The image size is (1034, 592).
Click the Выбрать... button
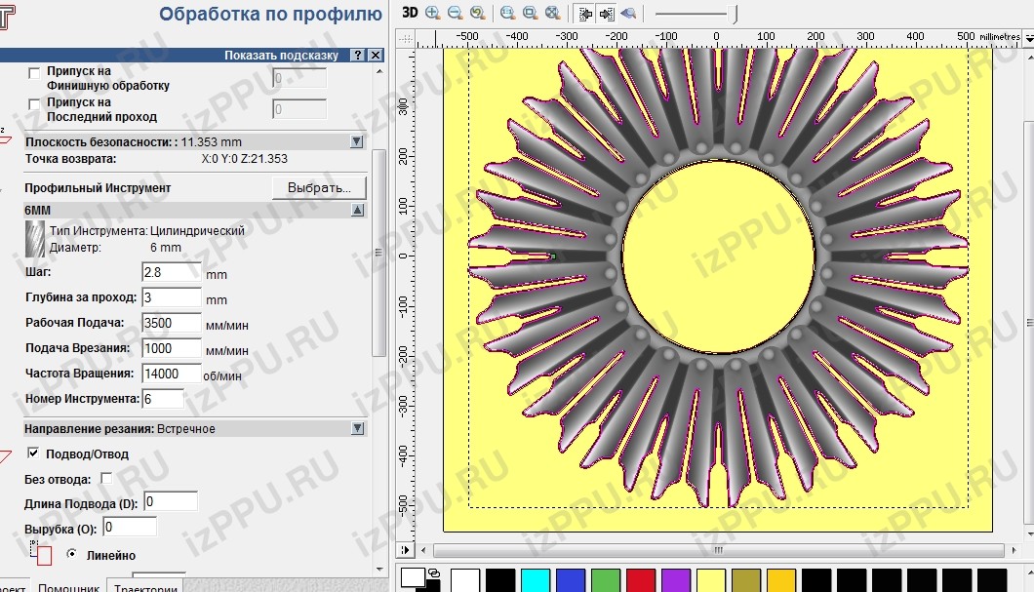pyautogui.click(x=318, y=187)
